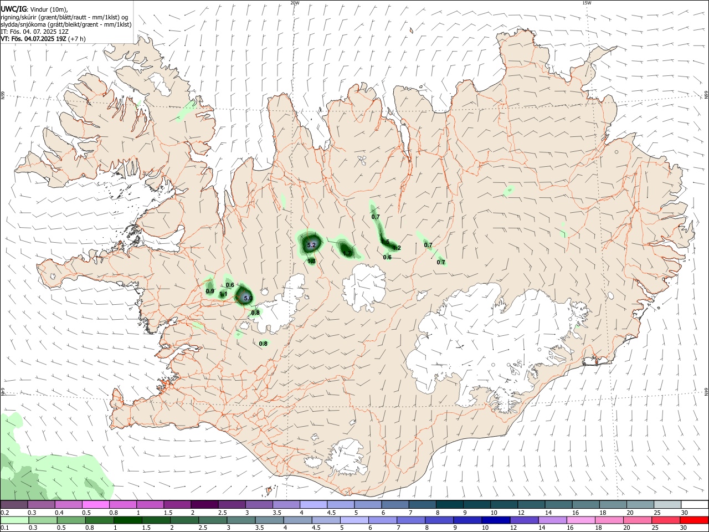Image resolution: width=709 pixels, height=532 pixels.
Task: Pick the lavender snow swatch between 4 and 4.5
Action: [313, 504]
